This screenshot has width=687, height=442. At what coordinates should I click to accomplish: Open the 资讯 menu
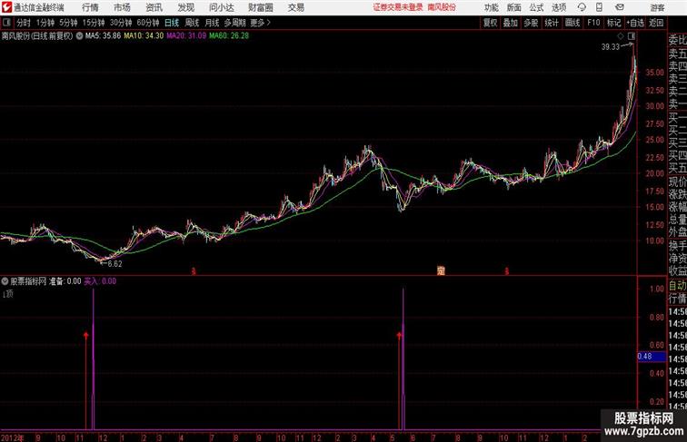154,7
